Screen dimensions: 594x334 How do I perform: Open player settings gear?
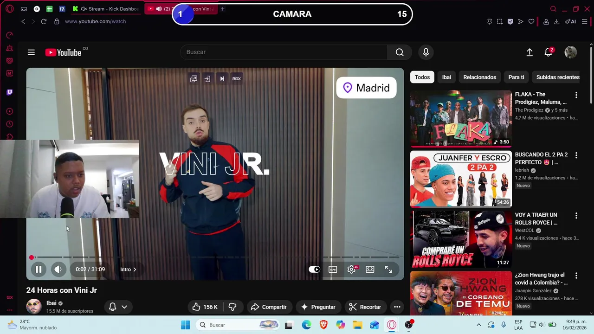352,269
